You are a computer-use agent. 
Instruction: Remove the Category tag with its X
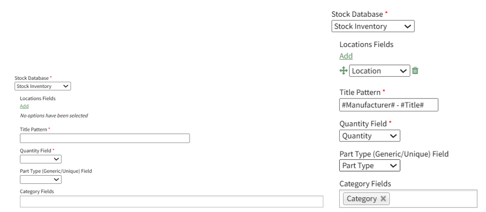coord(383,199)
